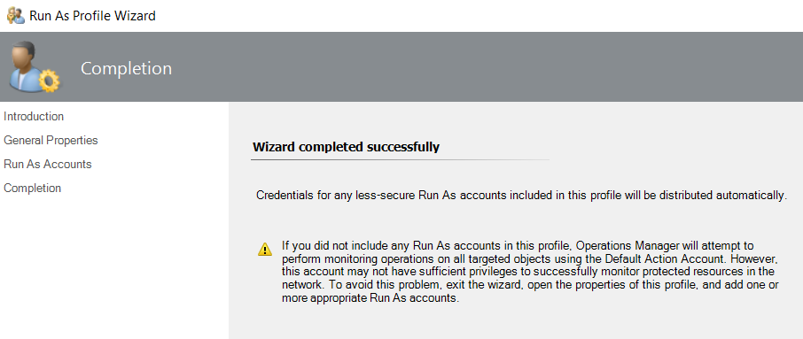Image resolution: width=803 pixels, height=339 pixels.
Task: Go to the General Properties step
Action: pyautogui.click(x=51, y=140)
